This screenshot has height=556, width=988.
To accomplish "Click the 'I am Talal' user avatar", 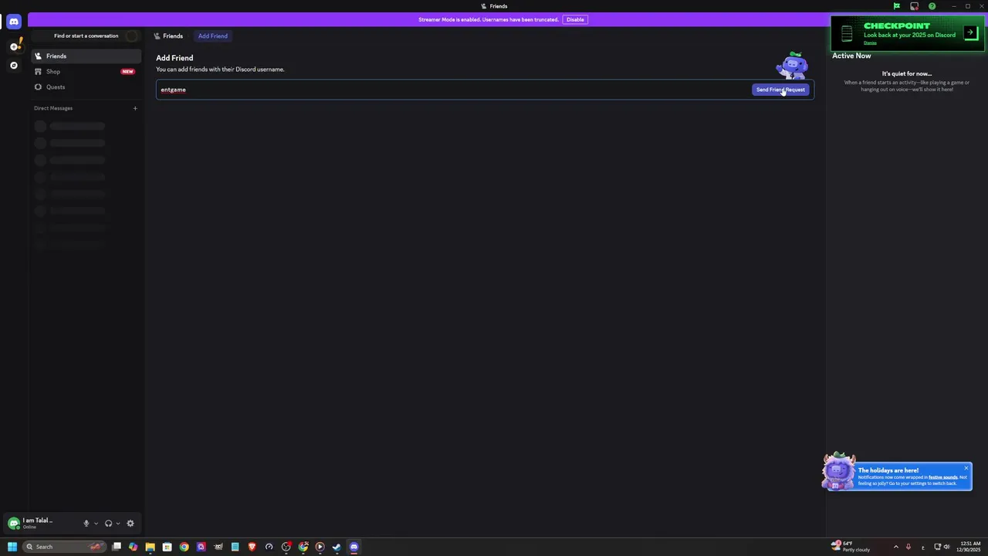I will point(13,524).
